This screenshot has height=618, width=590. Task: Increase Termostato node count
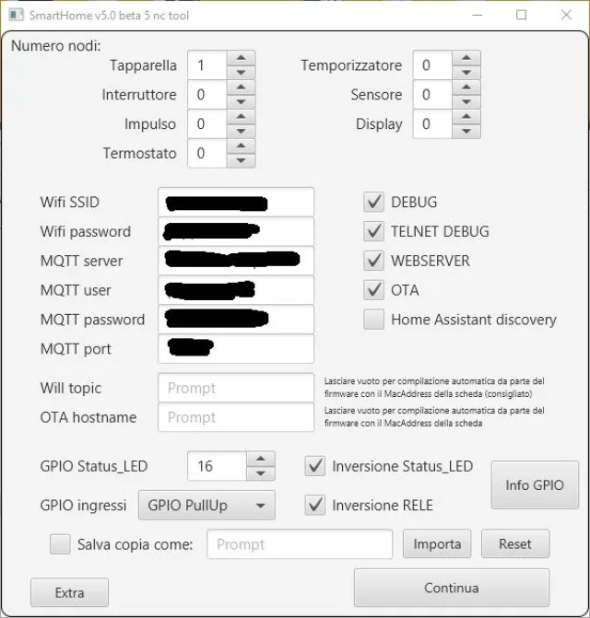point(241,146)
